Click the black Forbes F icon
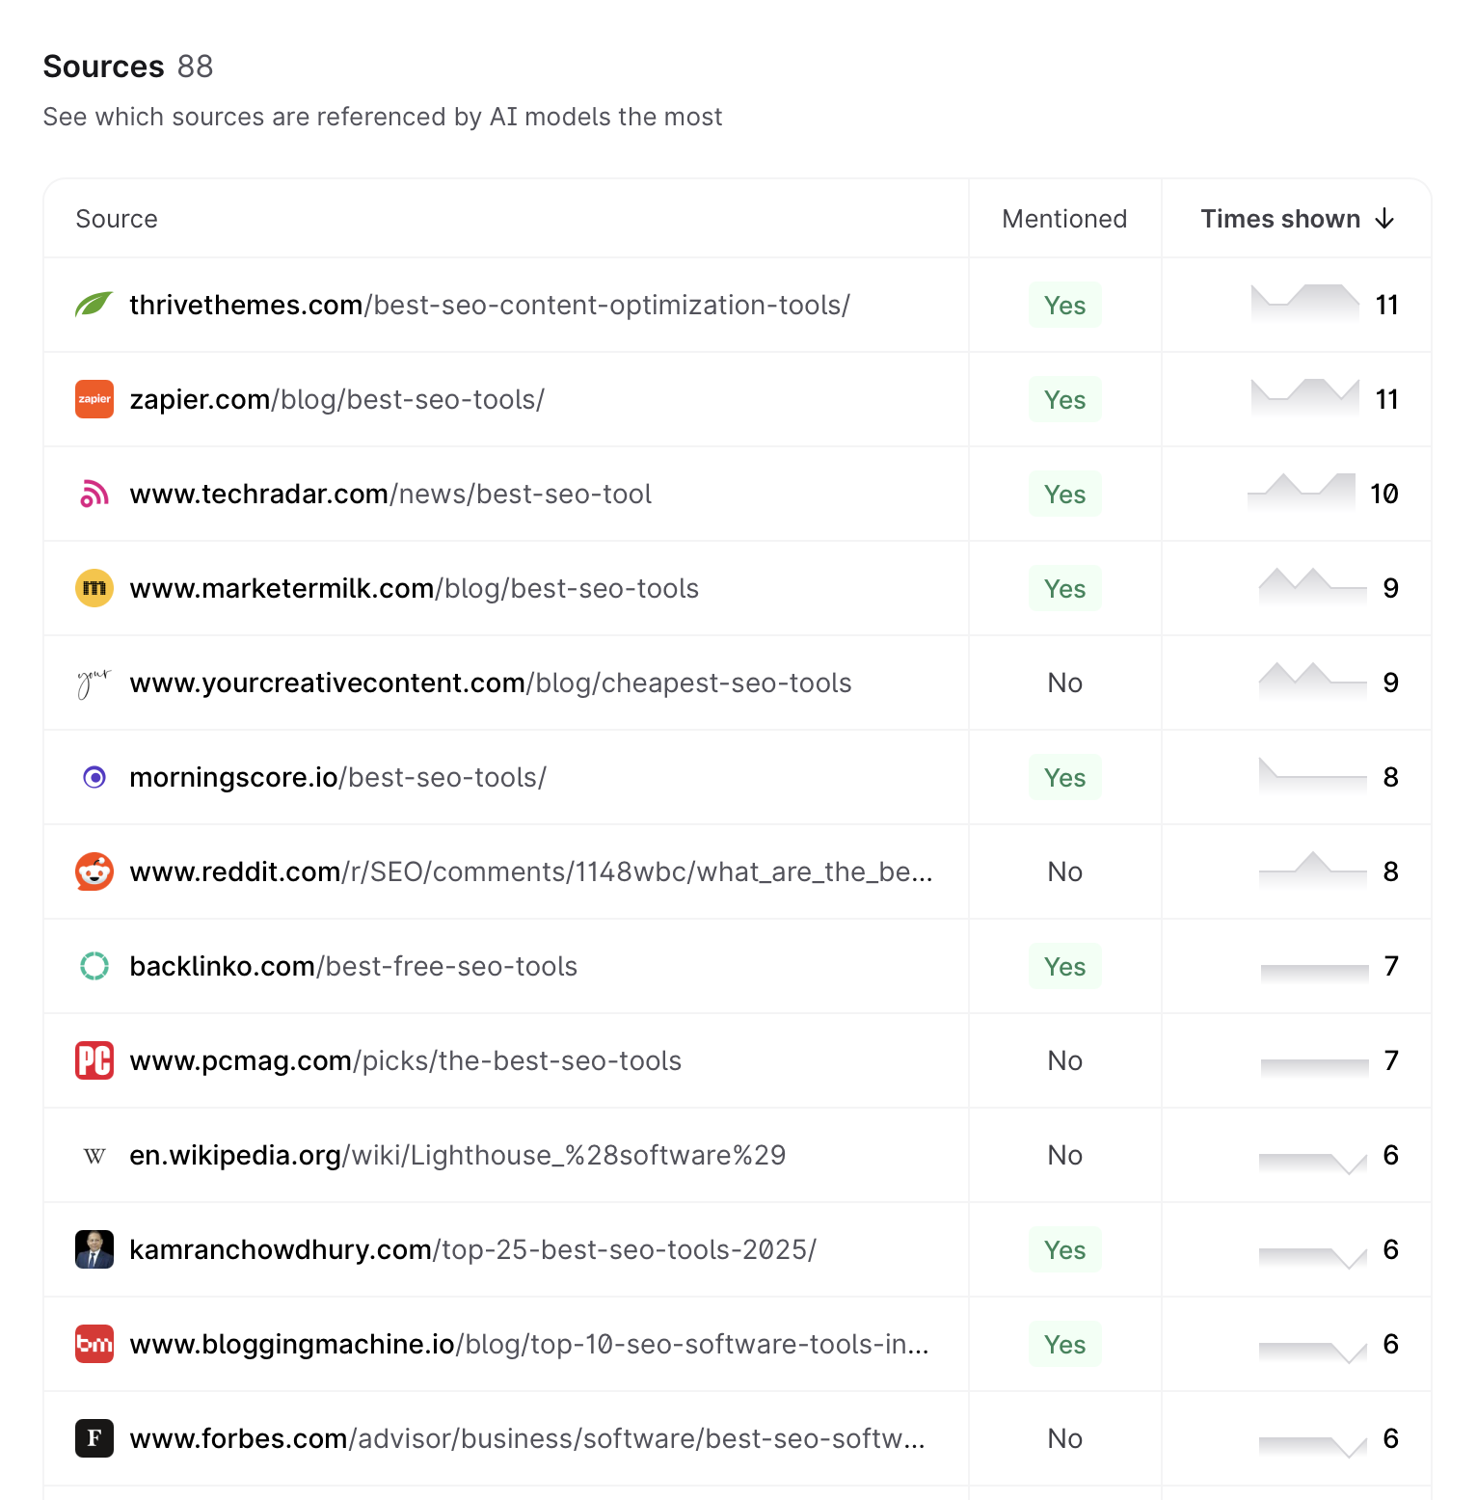The height and width of the screenshot is (1500, 1477). pos(94,1438)
